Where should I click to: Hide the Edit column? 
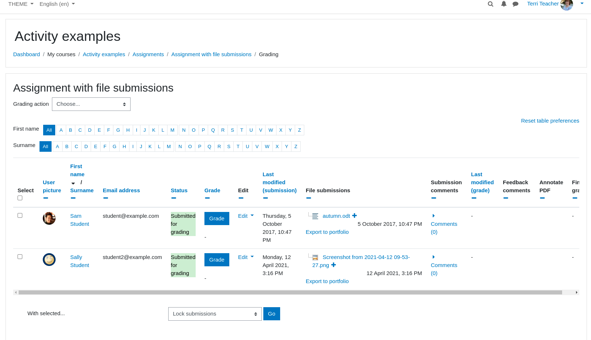pos(241,198)
